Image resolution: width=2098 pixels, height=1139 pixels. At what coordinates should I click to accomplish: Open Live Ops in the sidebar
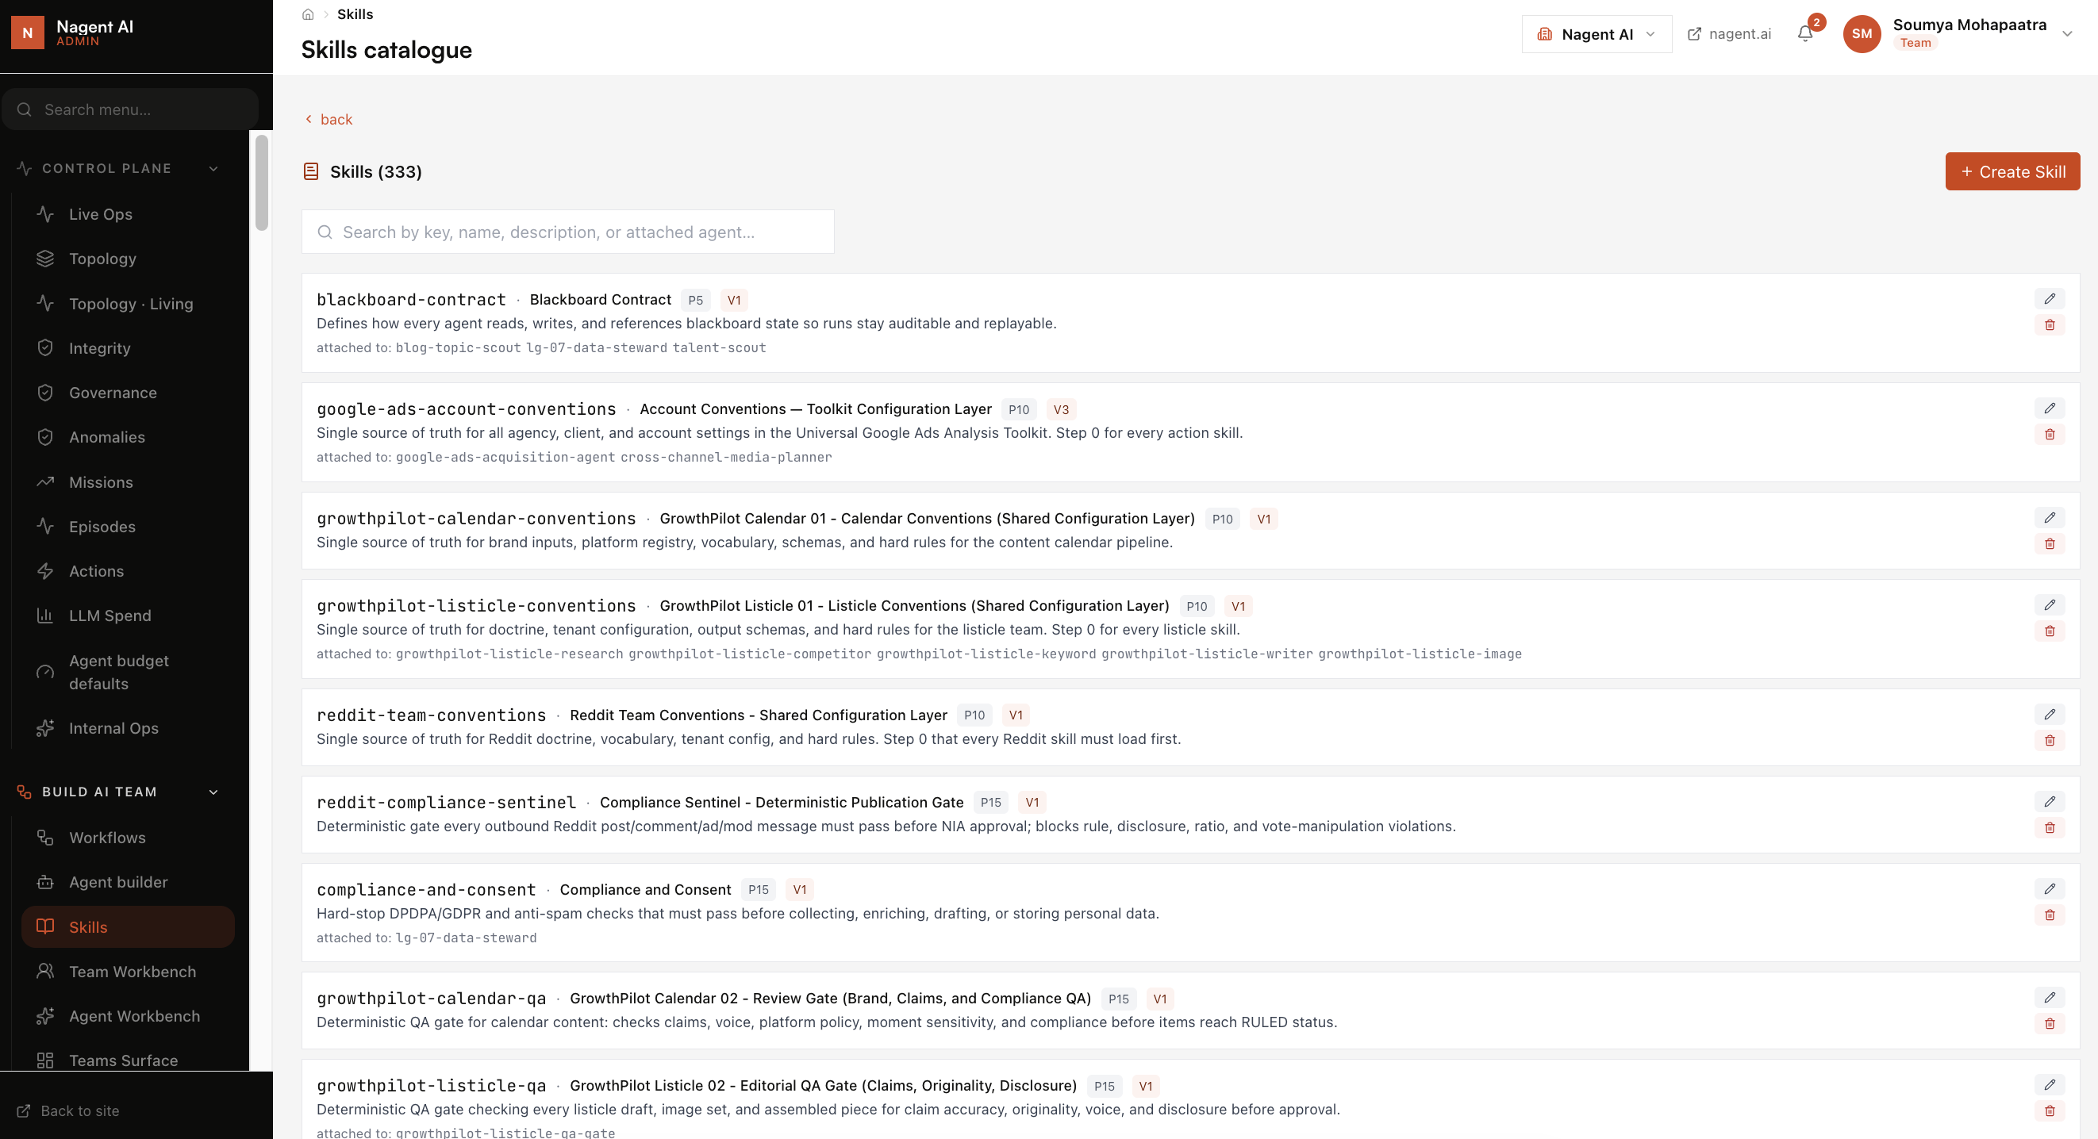point(128,214)
